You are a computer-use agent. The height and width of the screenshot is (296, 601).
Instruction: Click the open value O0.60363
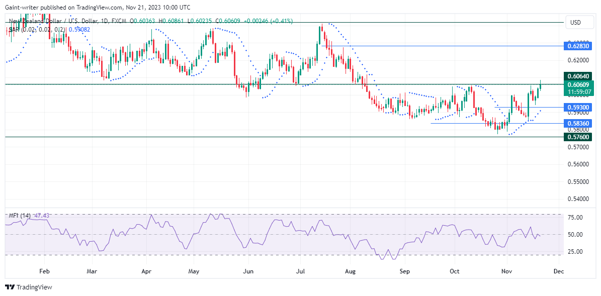tap(143, 22)
